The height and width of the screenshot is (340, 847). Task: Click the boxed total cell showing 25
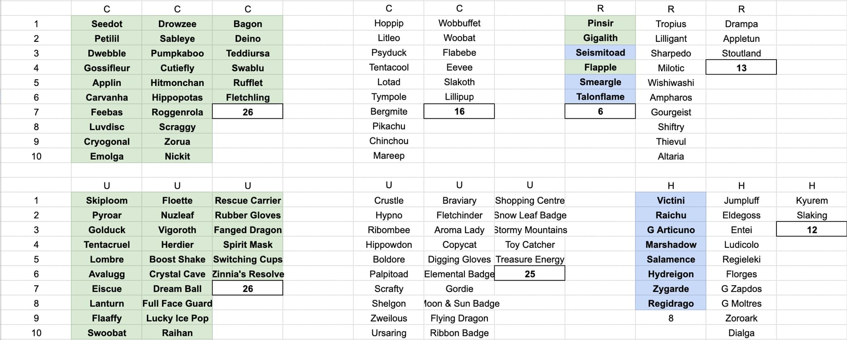point(529,274)
